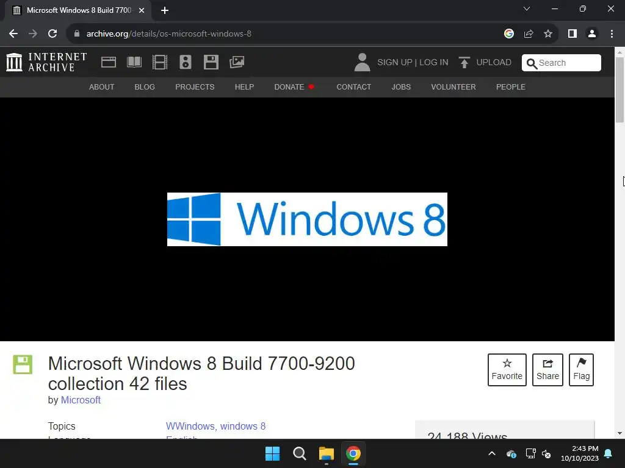
Task: Open File Explorer from taskbar
Action: pos(327,453)
